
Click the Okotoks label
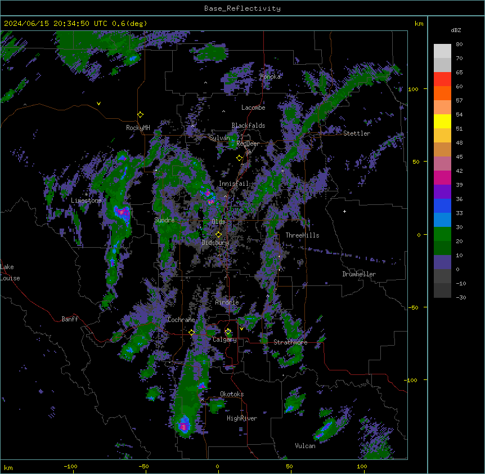[x=232, y=394]
